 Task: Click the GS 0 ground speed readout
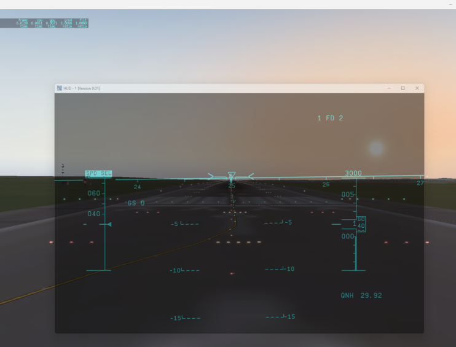click(x=136, y=203)
